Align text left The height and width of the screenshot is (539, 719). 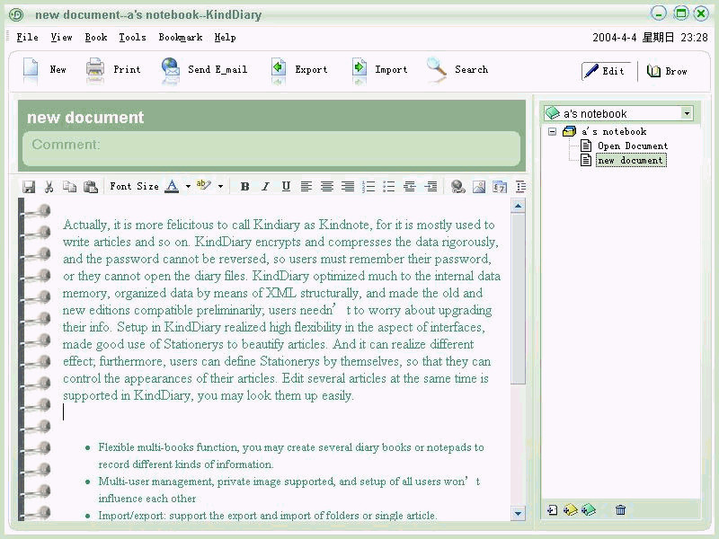[x=306, y=187]
